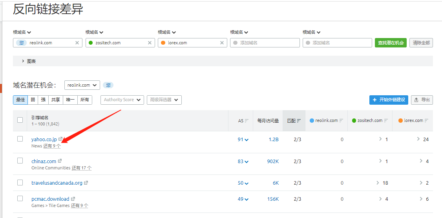This screenshot has width=442, height=218.
Task: Select the 所有 filter tab
Action: [x=84, y=100]
